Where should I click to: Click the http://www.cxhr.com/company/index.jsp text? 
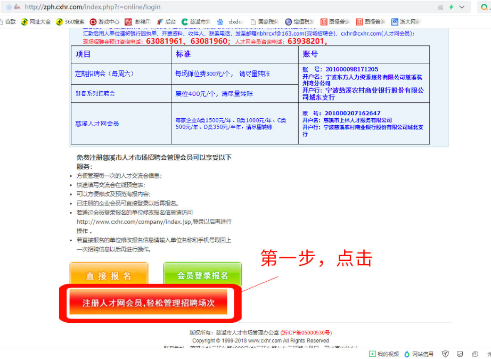click(134, 222)
